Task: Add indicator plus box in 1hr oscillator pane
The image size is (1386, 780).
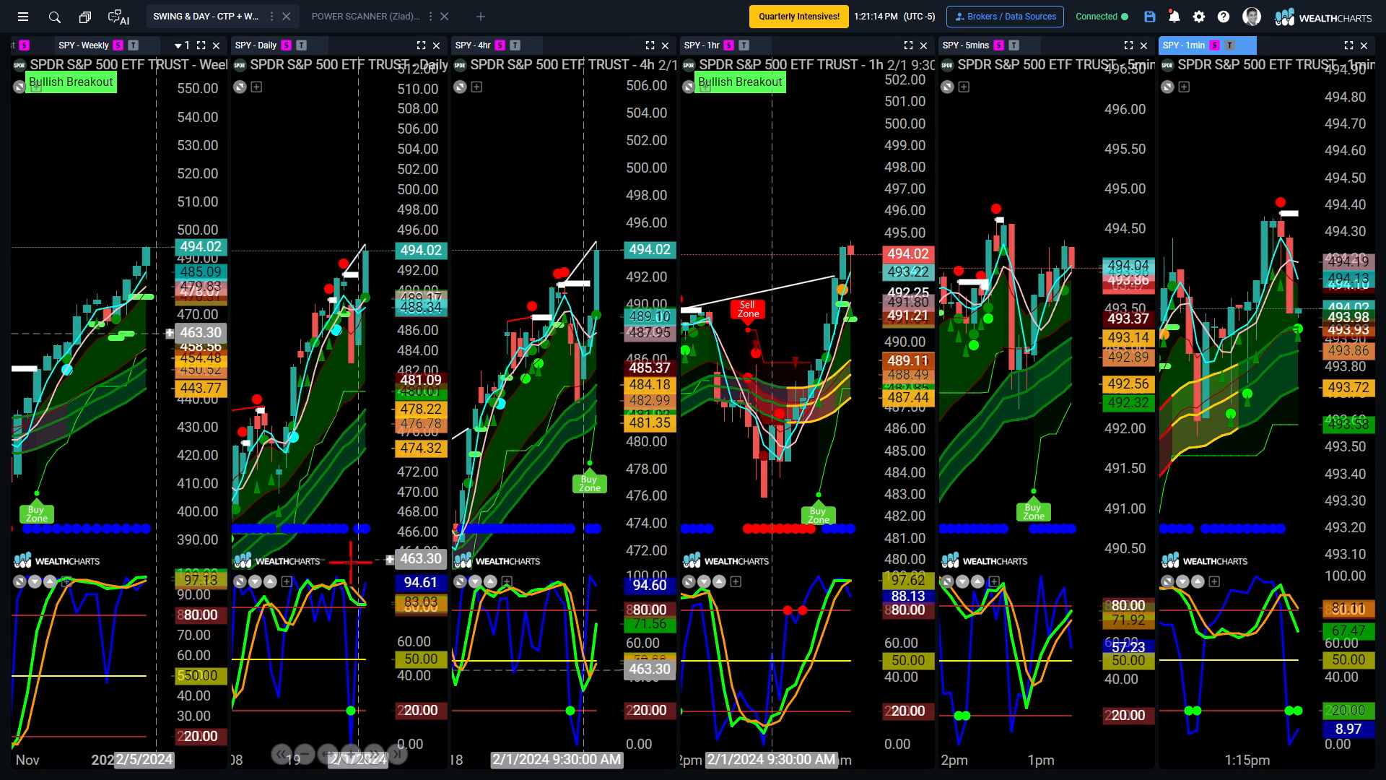Action: pos(736,581)
